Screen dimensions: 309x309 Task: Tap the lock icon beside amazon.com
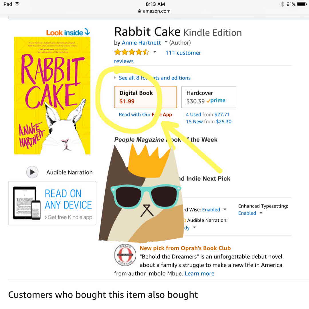pos(139,11)
